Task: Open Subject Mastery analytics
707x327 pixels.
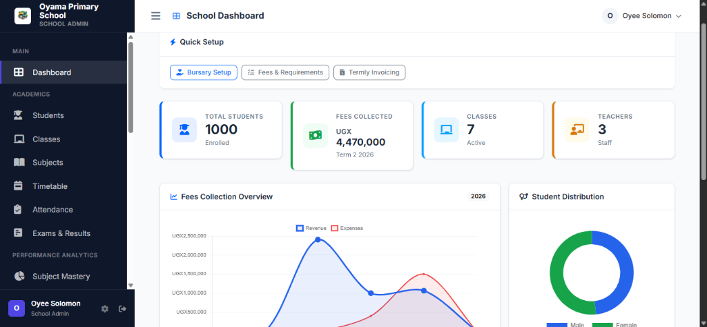Action: (63, 276)
